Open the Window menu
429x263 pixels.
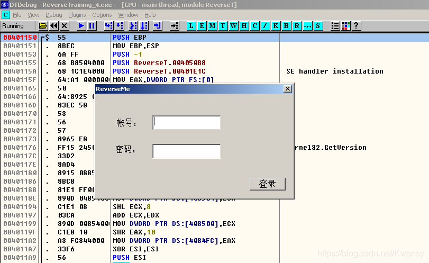click(x=128, y=15)
